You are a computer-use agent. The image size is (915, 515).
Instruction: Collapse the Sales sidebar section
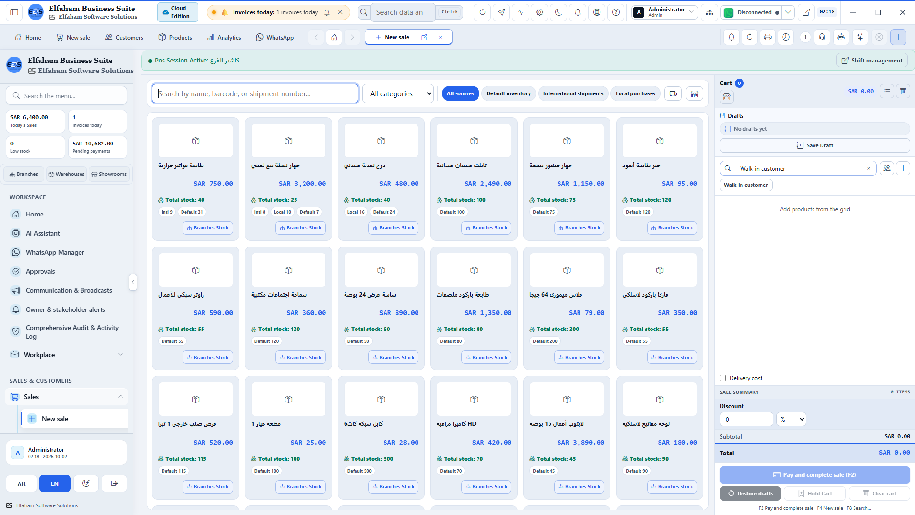67,397
